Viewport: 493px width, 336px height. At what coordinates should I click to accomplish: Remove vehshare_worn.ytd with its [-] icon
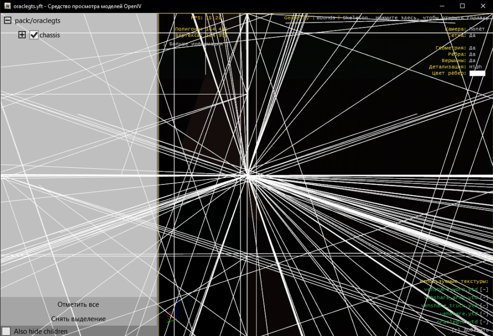pyautogui.click(x=484, y=290)
